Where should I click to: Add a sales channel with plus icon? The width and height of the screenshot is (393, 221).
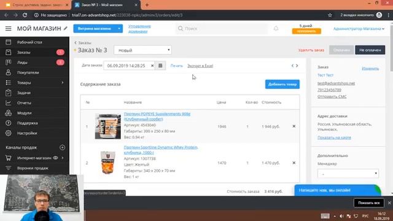63,147
